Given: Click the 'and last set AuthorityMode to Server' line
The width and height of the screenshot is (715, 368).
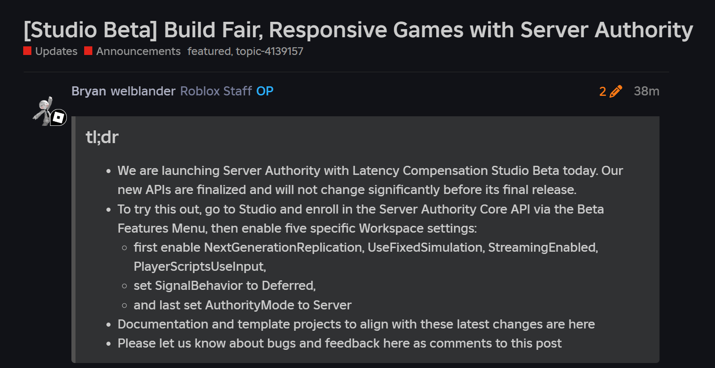Looking at the screenshot, I should pyautogui.click(x=242, y=305).
